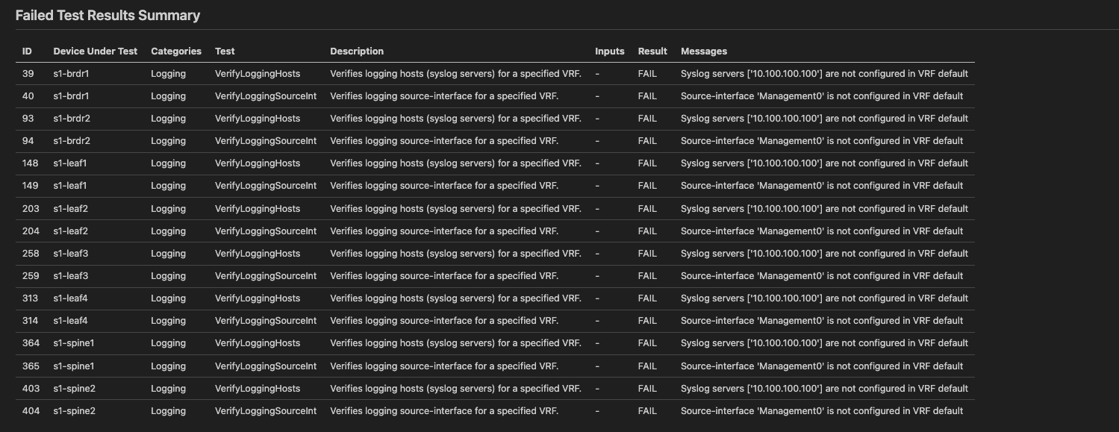This screenshot has height=432, width=1119.
Task: Click the ID column header
Action: click(x=28, y=51)
